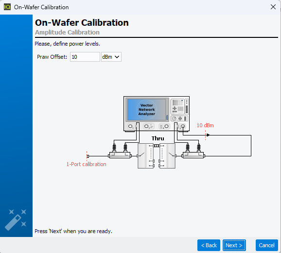Click the left wafer probe block
This screenshot has height=253, width=281.
(145, 156)
